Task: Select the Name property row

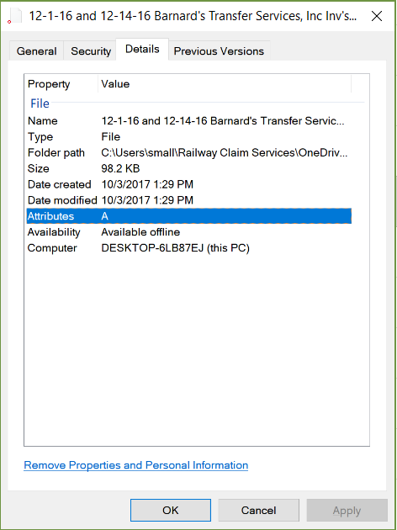Action: click(189, 121)
